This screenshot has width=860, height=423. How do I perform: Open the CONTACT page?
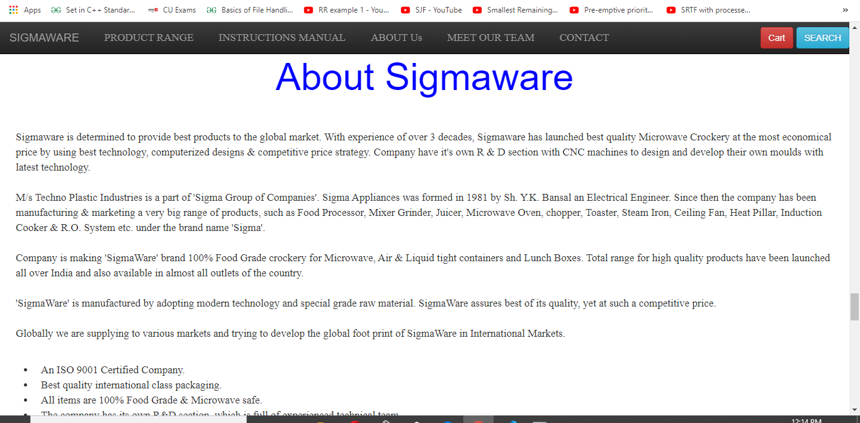[584, 38]
